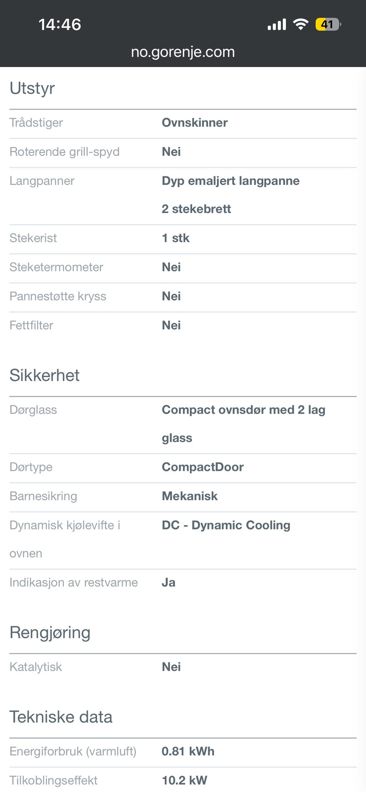The image size is (366, 792).
Task: Tap the 10.2 kW Tilkoblingseffekt value
Action: pos(185,781)
